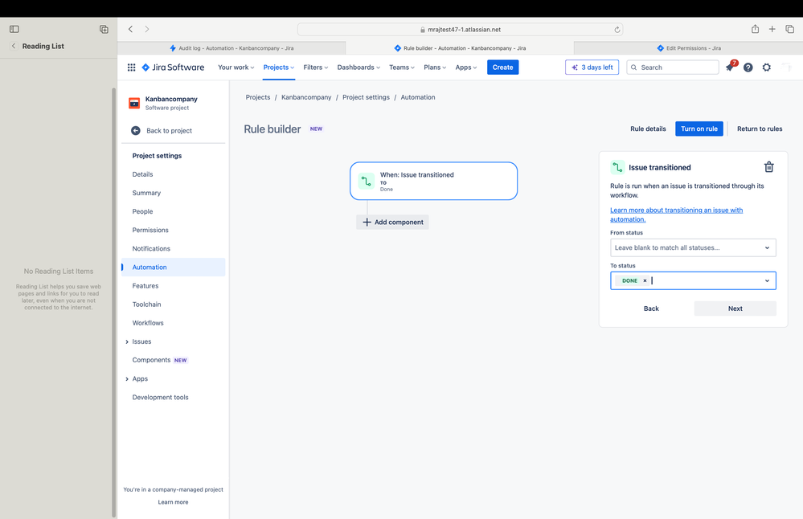
Task: Reload the page with the refresh icon
Action: [617, 30]
